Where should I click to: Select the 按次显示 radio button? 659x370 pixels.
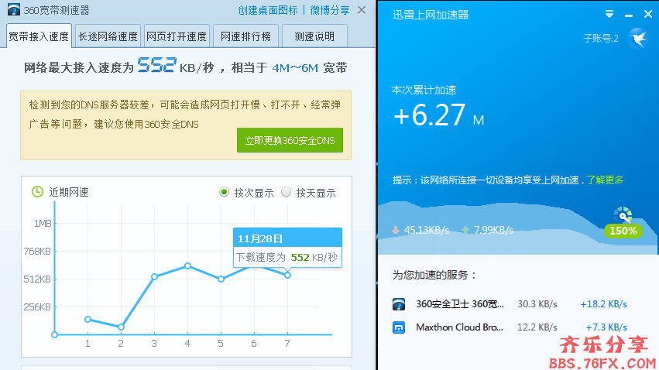click(224, 192)
